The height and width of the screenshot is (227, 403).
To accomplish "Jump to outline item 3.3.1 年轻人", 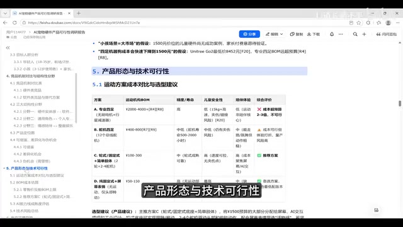I will [42, 62].
